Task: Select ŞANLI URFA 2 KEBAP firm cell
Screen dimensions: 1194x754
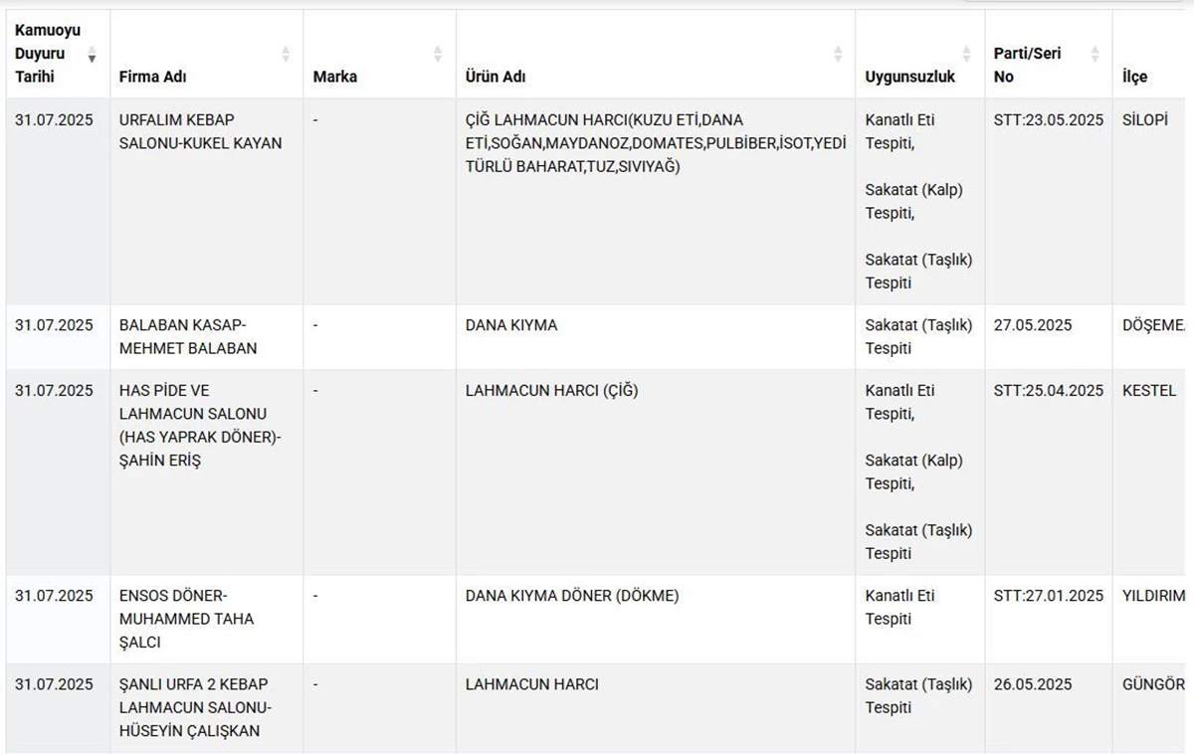Action: pyautogui.click(x=193, y=707)
